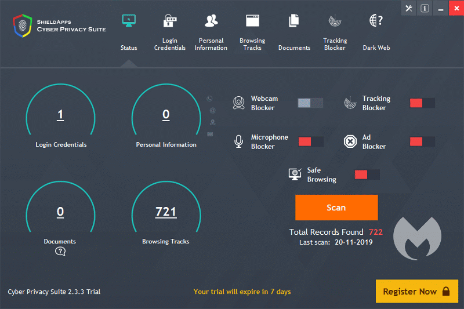Viewport: 464px width, 309px height.
Task: Click the Login Credentials gauge label
Action: click(x=61, y=144)
